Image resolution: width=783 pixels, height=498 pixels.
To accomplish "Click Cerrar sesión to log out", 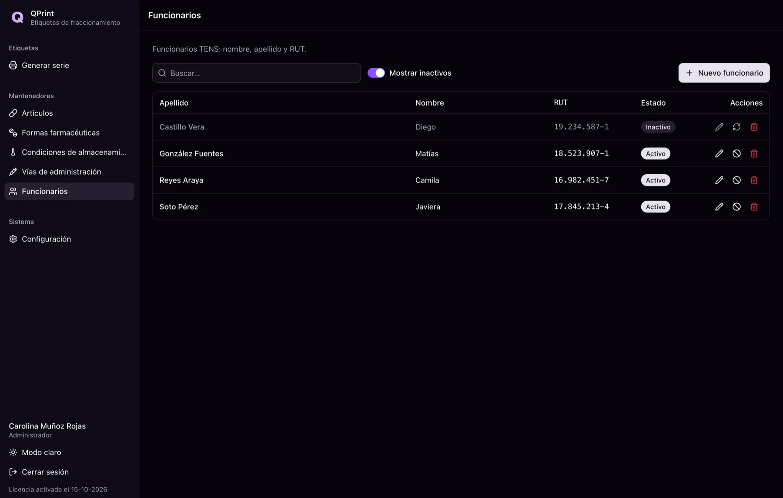I will click(x=69, y=472).
